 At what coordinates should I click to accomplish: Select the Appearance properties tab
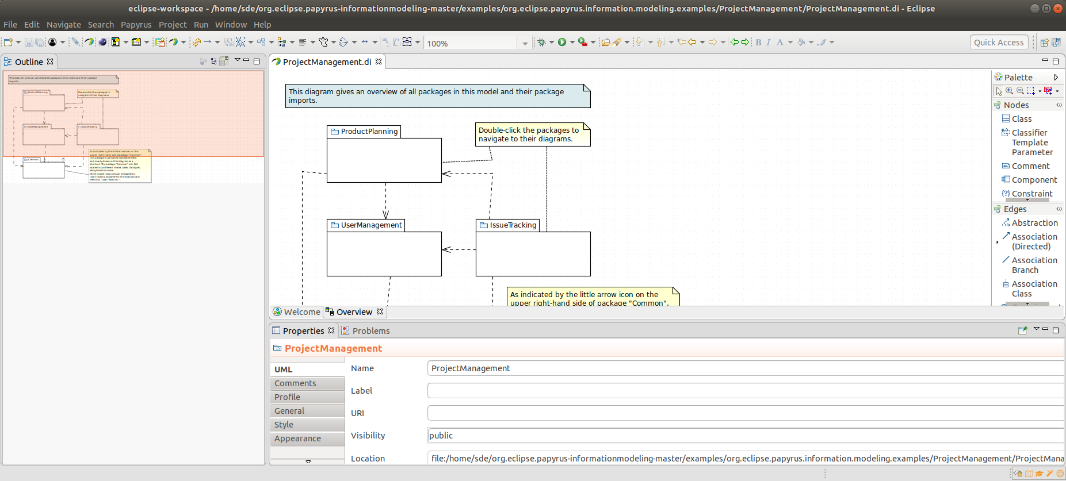(307, 438)
